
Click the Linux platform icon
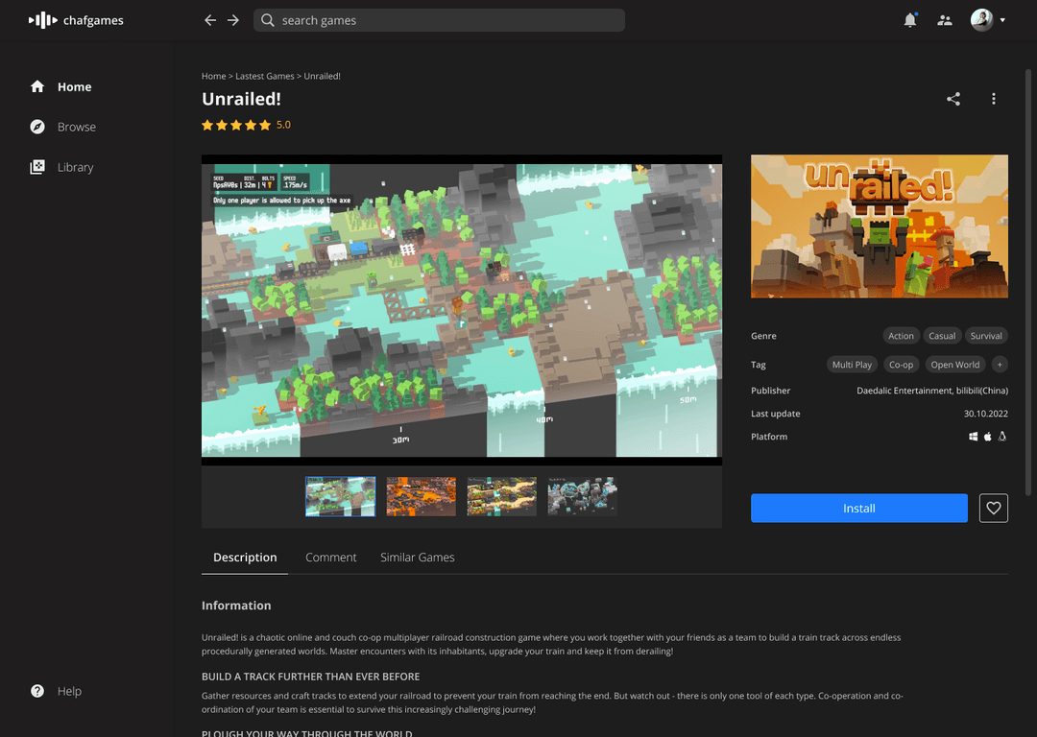1002,437
